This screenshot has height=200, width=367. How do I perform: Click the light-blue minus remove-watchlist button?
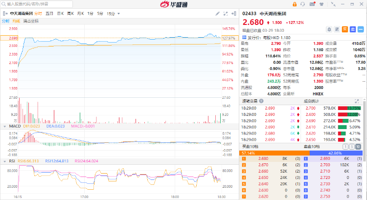361,29
